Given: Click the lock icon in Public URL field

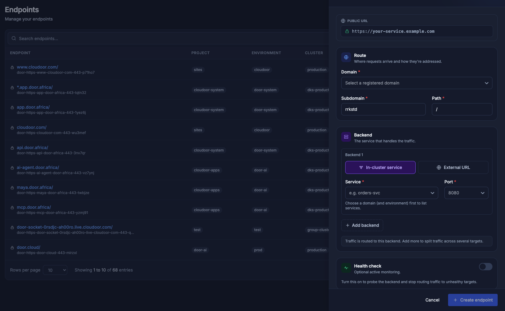Looking at the screenshot, I should point(347,31).
